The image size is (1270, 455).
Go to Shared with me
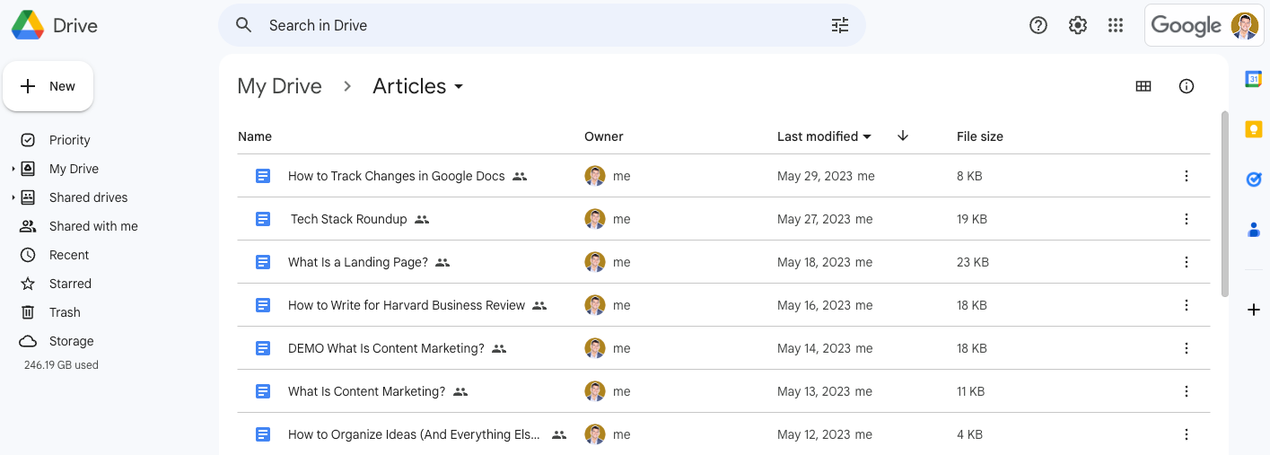[x=93, y=226]
